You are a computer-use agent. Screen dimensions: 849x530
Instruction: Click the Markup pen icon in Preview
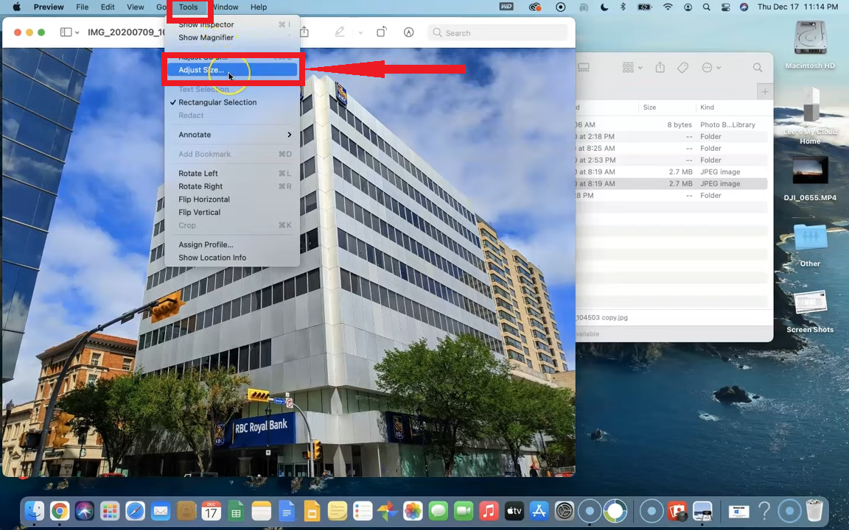coord(340,32)
